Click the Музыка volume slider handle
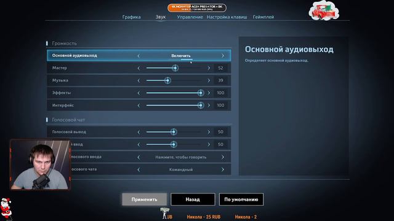Viewport: 394px width, 221px height. pos(167,80)
